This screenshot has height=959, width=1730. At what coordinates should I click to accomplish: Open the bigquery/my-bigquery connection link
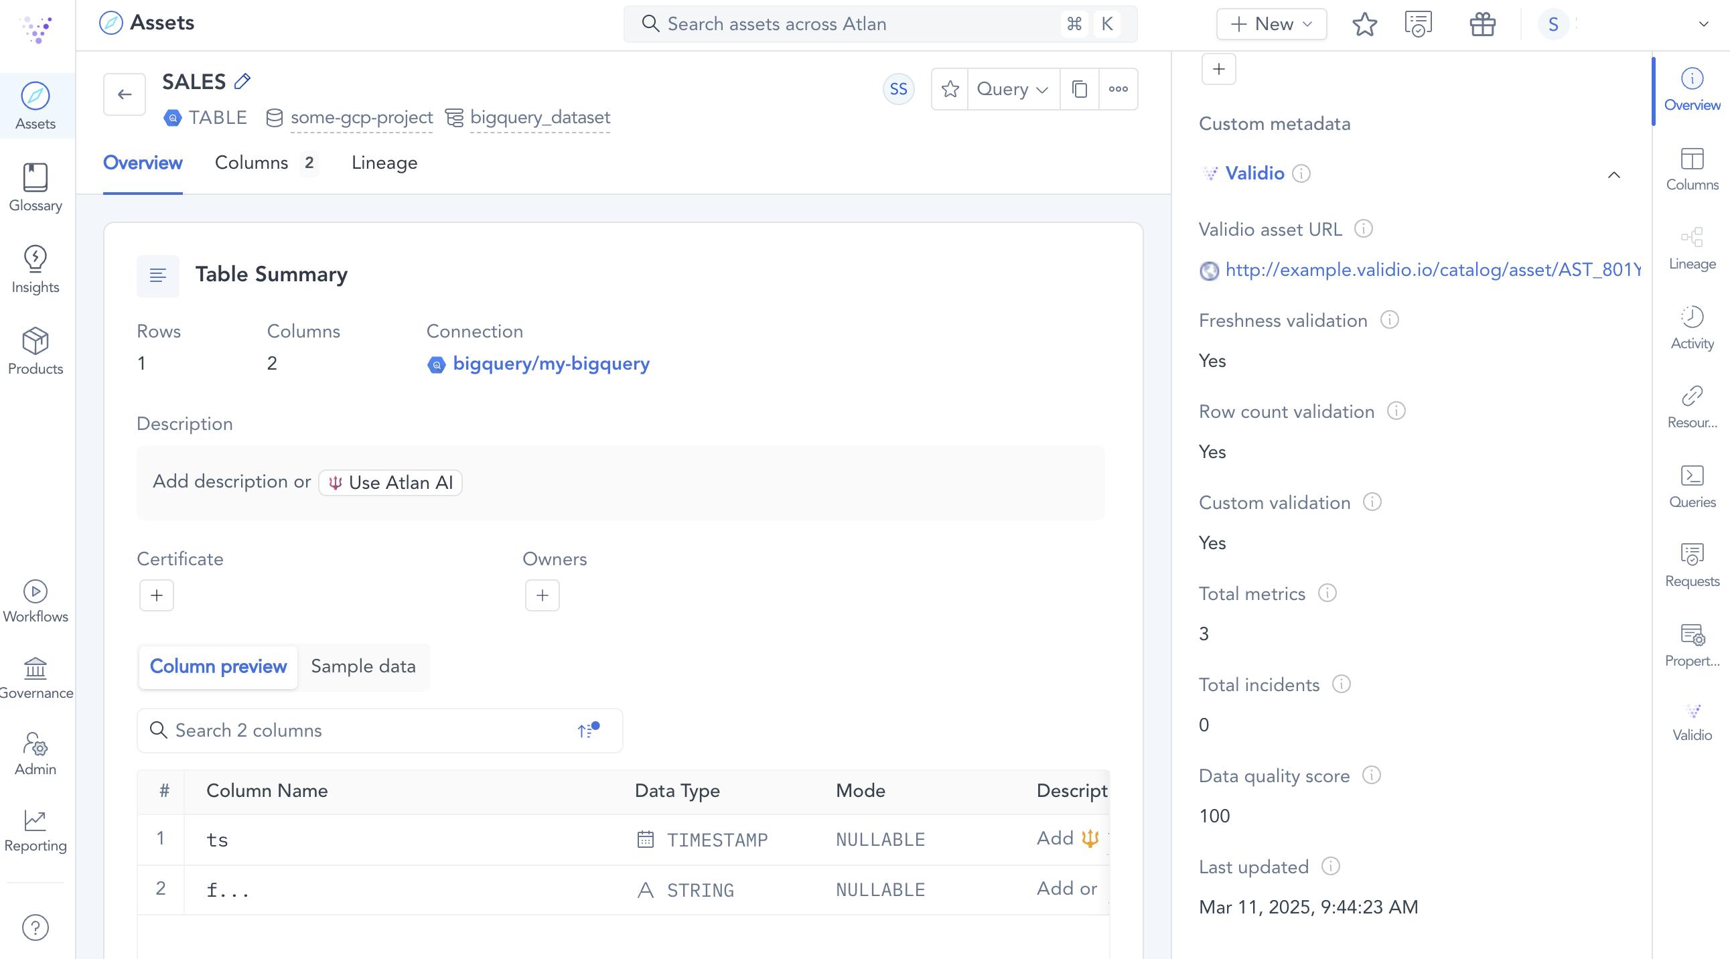click(551, 364)
